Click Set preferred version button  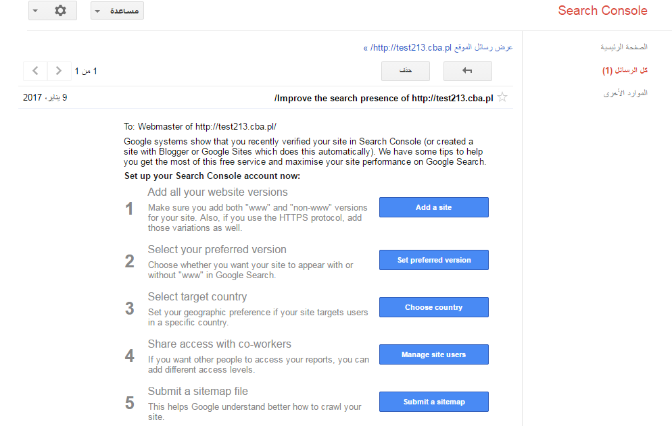tap(434, 260)
